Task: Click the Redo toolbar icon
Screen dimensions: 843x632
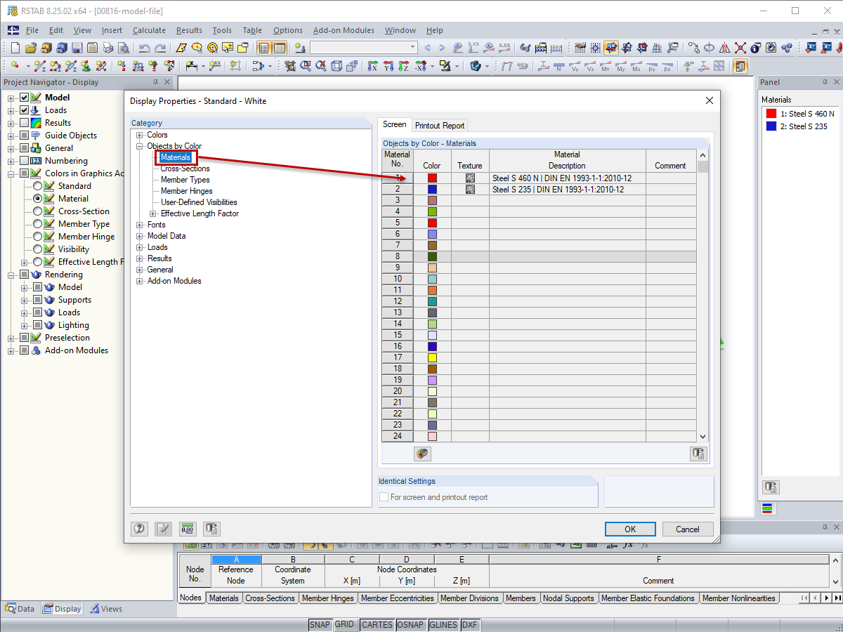Action: click(160, 47)
